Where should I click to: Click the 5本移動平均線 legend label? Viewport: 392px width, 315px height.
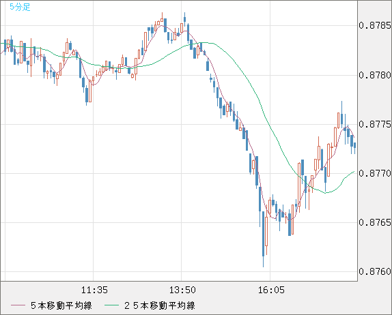[x=61, y=305]
